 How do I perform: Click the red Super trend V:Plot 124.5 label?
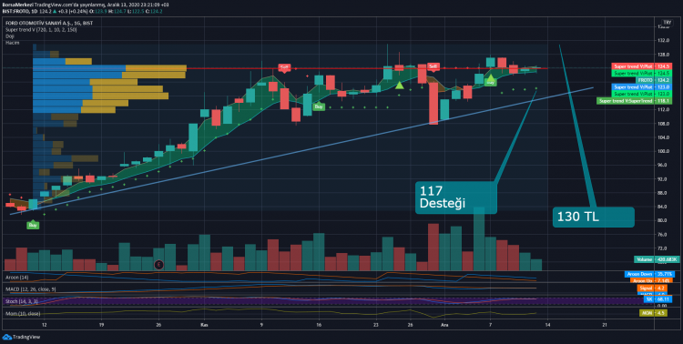642,66
